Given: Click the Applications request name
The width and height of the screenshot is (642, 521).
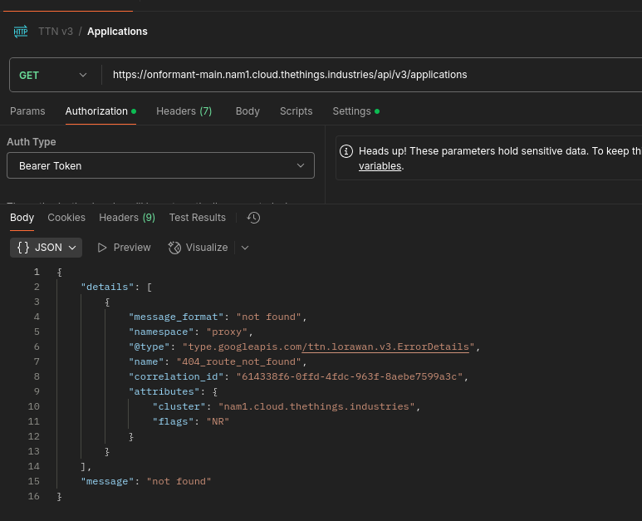Looking at the screenshot, I should click(x=117, y=32).
